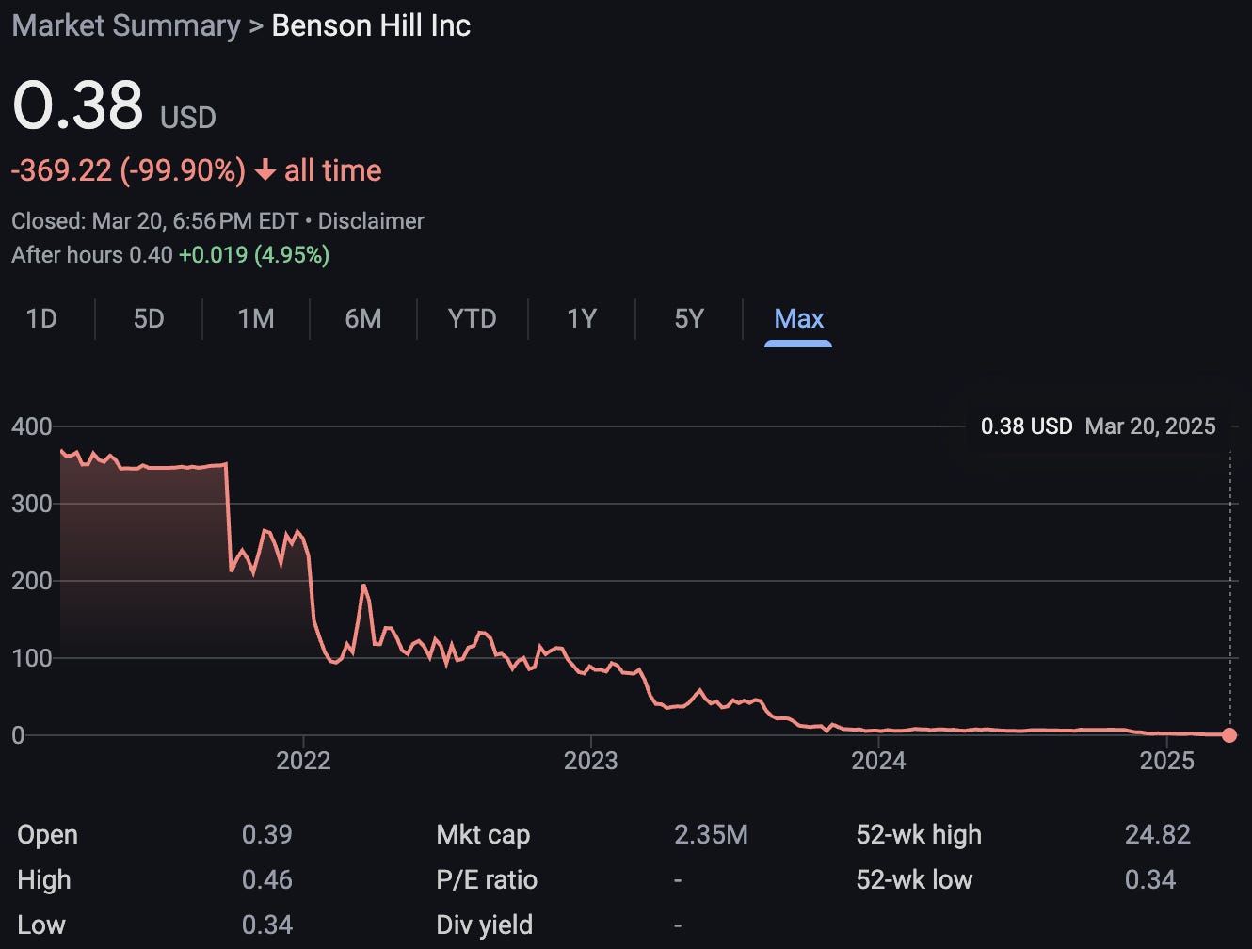Click the 2025 x-axis label
Viewport: 1252px width, 949px height.
click(x=1166, y=761)
